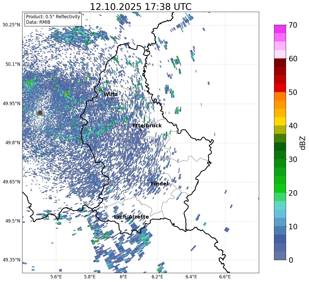Image resolution: width=309 pixels, height=282 pixels.
Task: Click the colorbar 30 tick label
Action: click(293, 159)
